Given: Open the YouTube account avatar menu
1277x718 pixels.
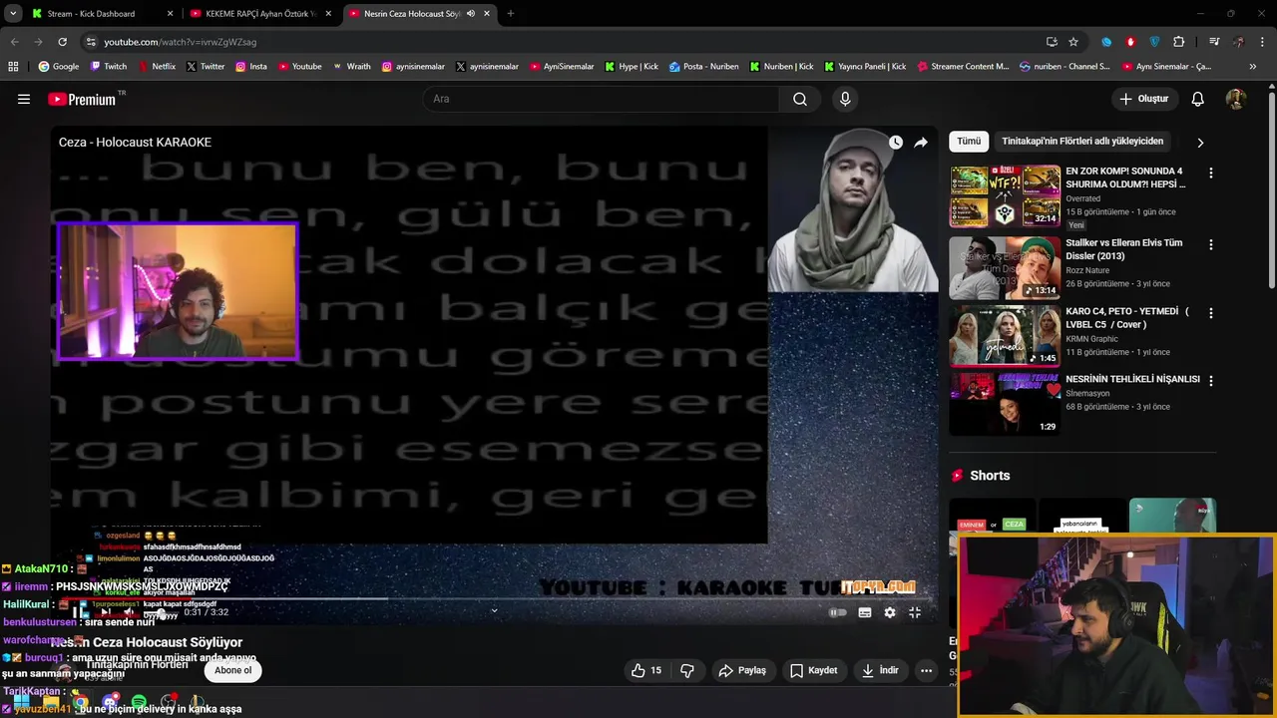Looking at the screenshot, I should [x=1235, y=99].
